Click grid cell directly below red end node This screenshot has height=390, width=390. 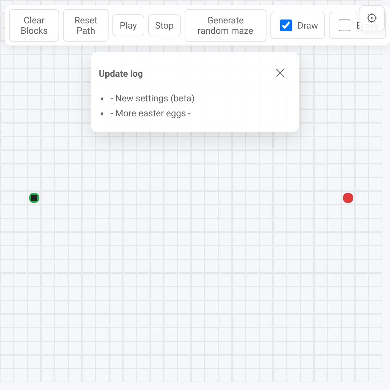[x=348, y=212]
